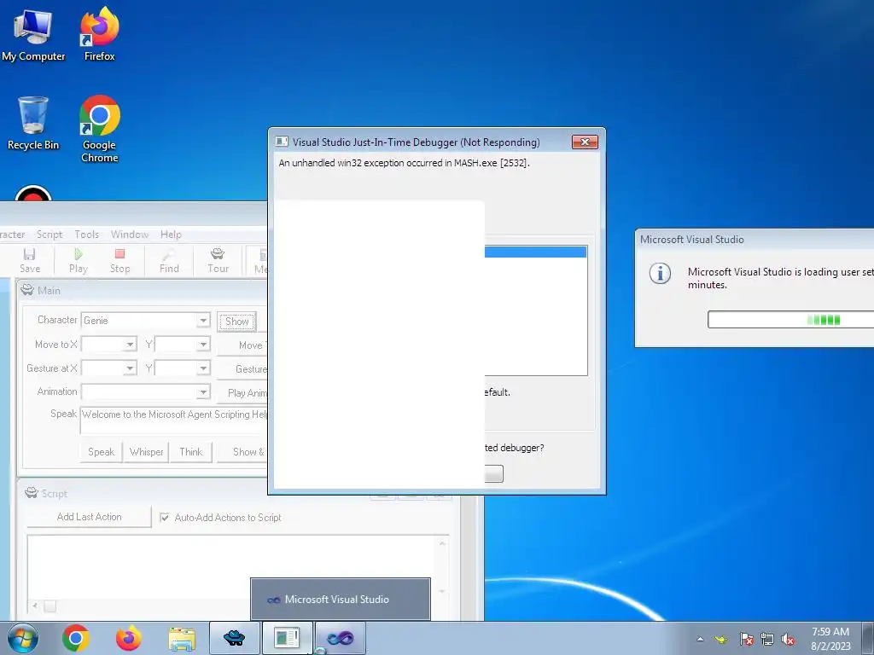
Task: Click the network tray icon
Action: point(767,640)
